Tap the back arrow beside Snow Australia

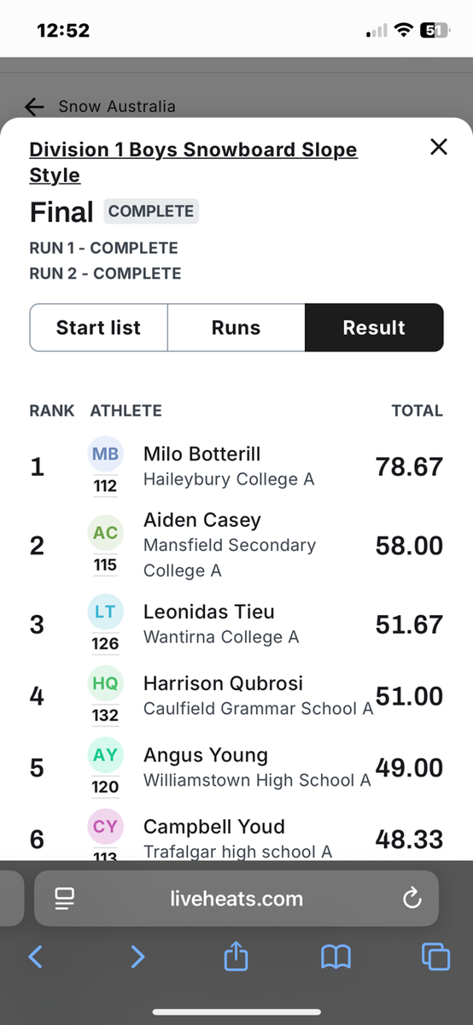[34, 107]
